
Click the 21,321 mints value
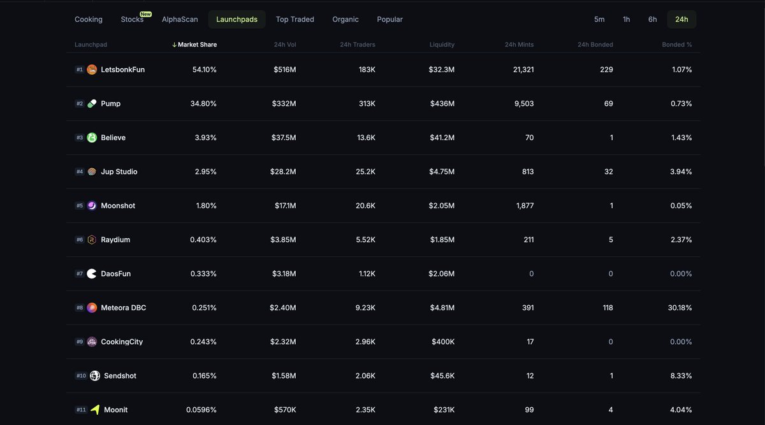pos(523,69)
